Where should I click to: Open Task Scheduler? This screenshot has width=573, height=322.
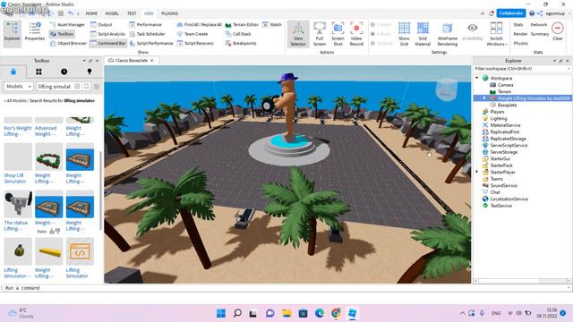[x=147, y=34]
